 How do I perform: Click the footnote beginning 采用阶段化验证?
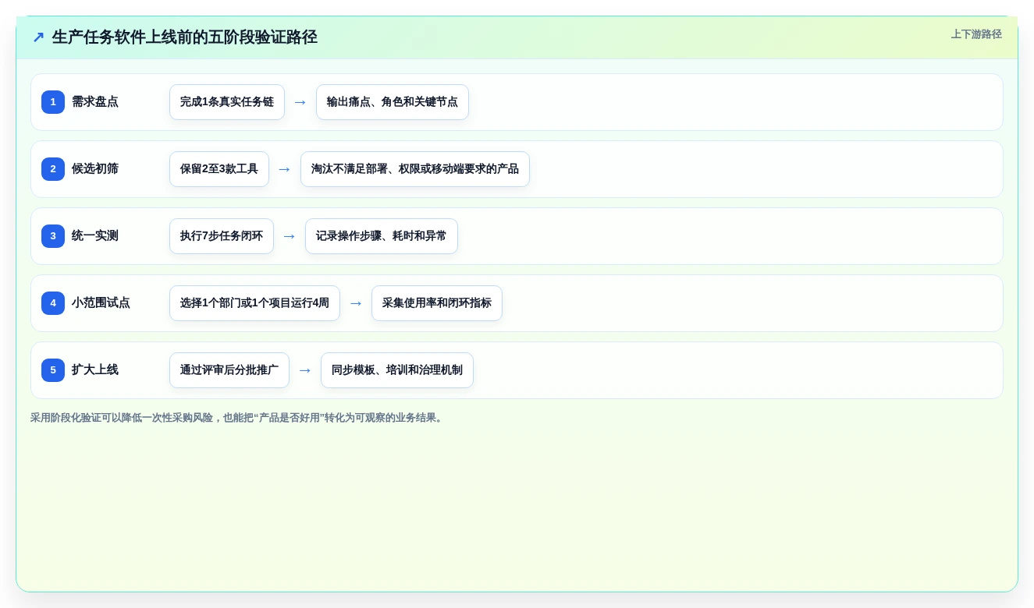point(238,418)
